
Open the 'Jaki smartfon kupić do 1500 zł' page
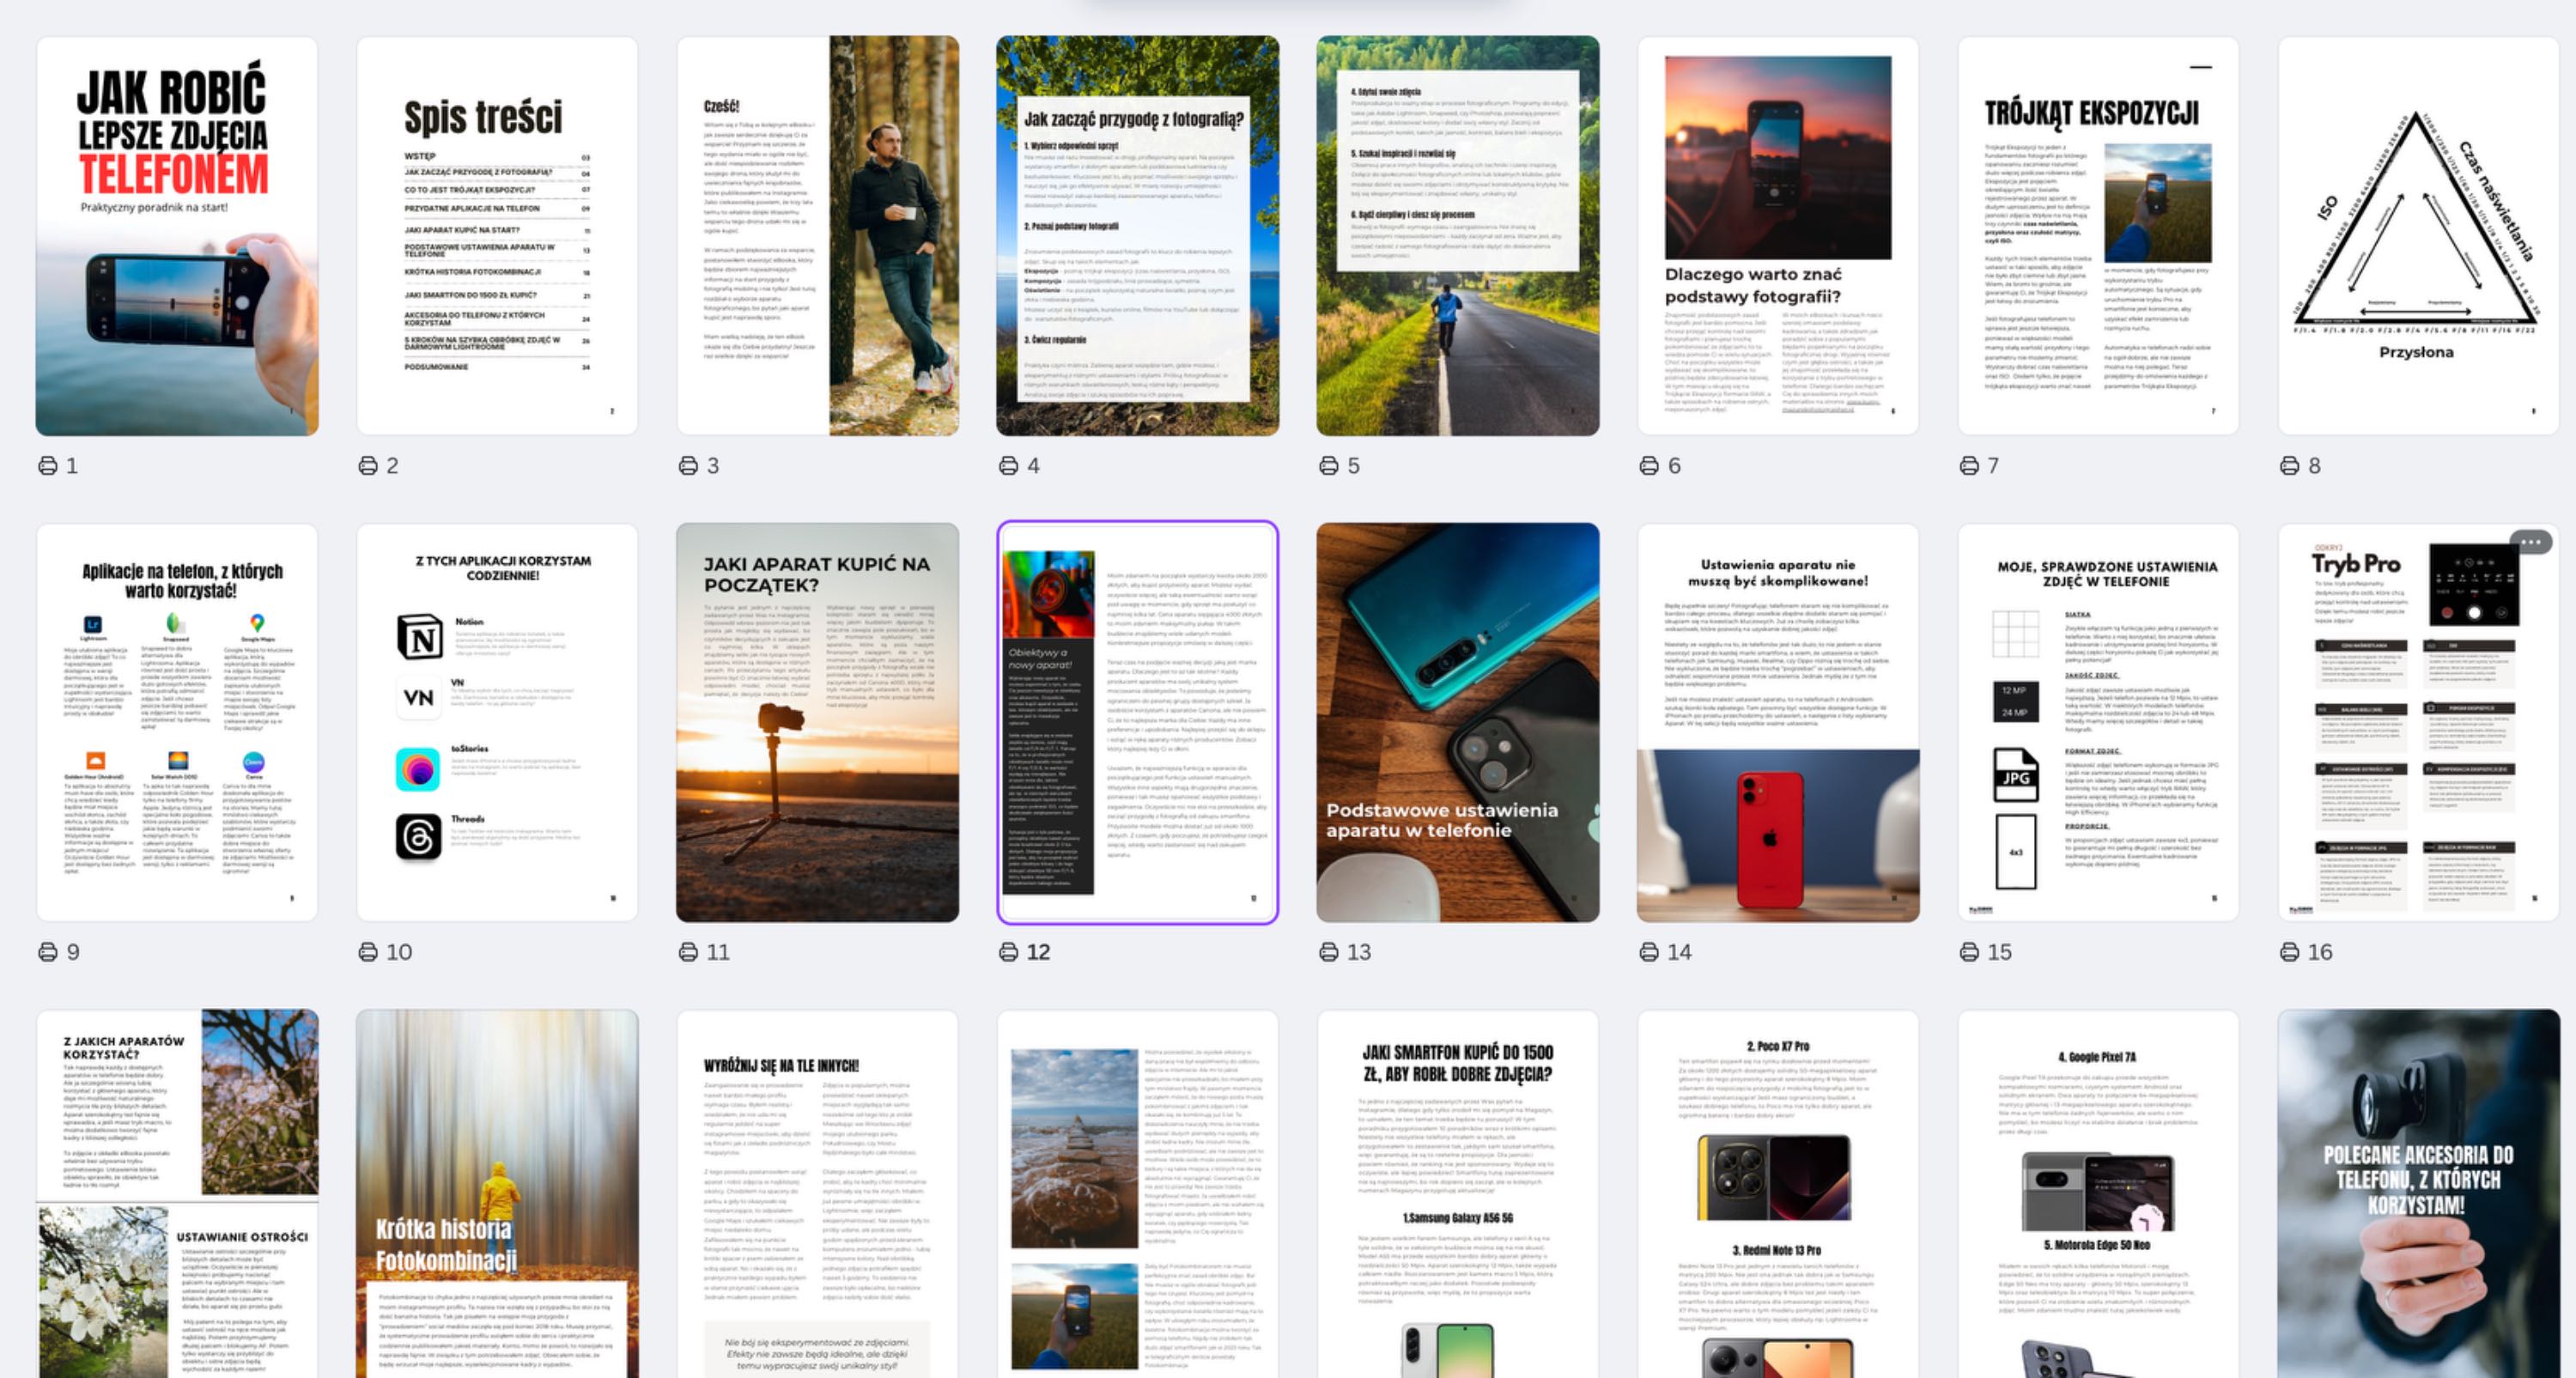click(x=1457, y=1195)
